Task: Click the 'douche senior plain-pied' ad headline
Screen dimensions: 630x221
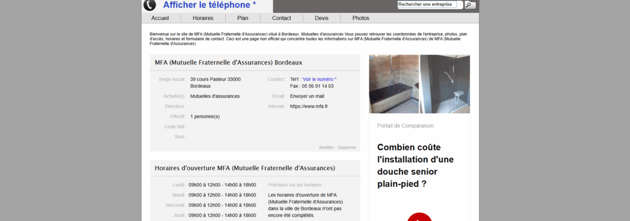Action: tap(415, 165)
